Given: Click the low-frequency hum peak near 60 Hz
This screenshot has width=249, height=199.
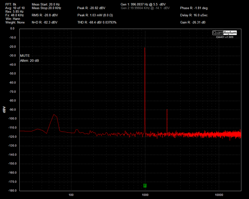Looking at the screenshot, I should click(x=54, y=115).
